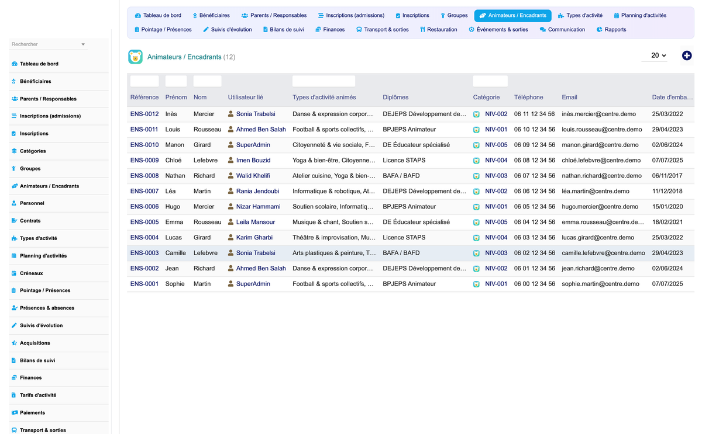Open the Rechercher dropdown in sidebar
The image size is (702, 434).
49,44
